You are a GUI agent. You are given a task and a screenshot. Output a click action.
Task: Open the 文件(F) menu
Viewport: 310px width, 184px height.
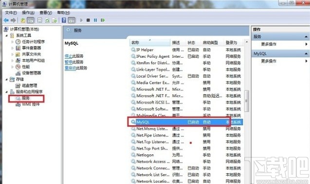pos(11,13)
